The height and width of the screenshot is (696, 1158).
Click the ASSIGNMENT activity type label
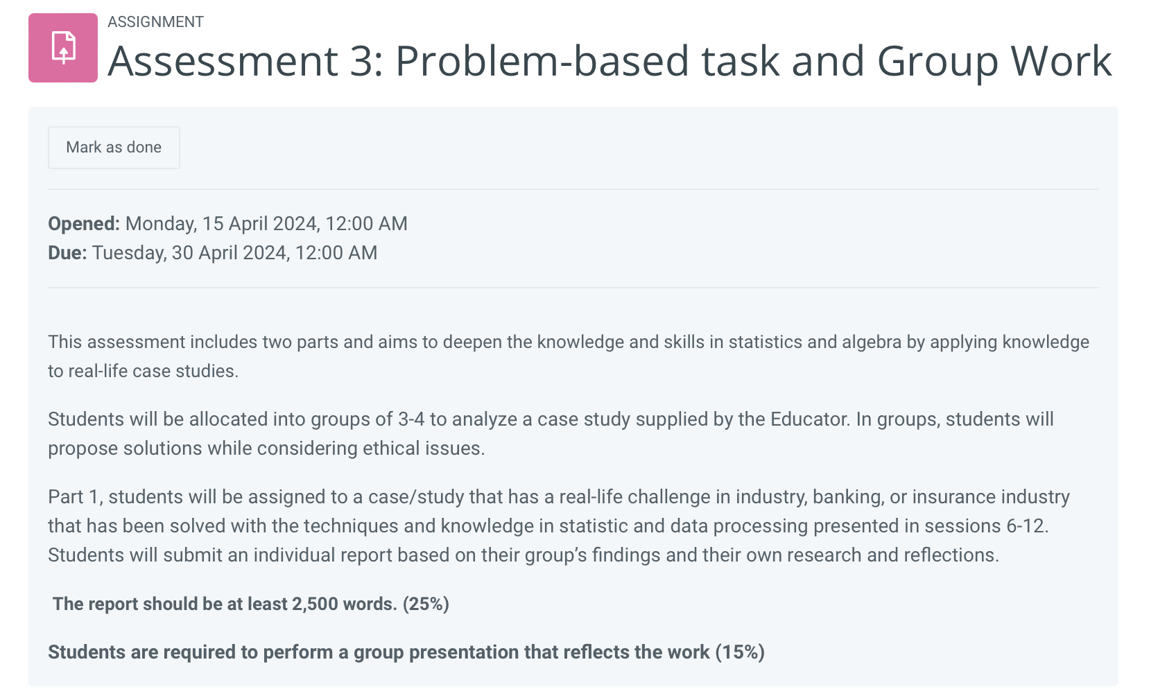(x=155, y=21)
